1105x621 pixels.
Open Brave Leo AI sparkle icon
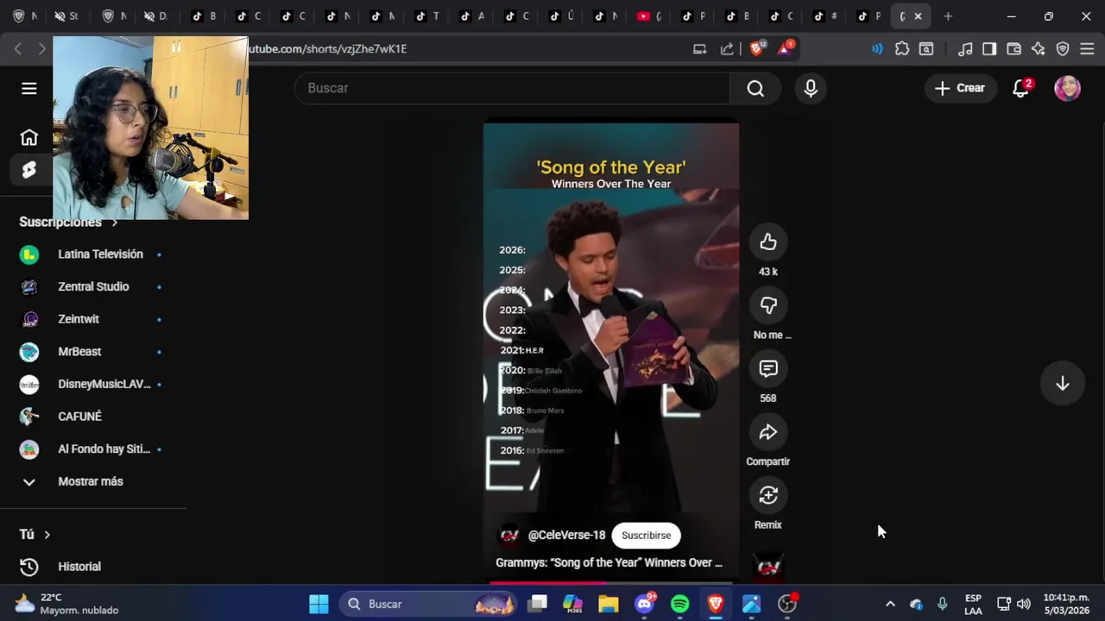(1039, 49)
